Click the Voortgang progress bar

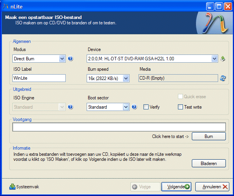click(119, 127)
